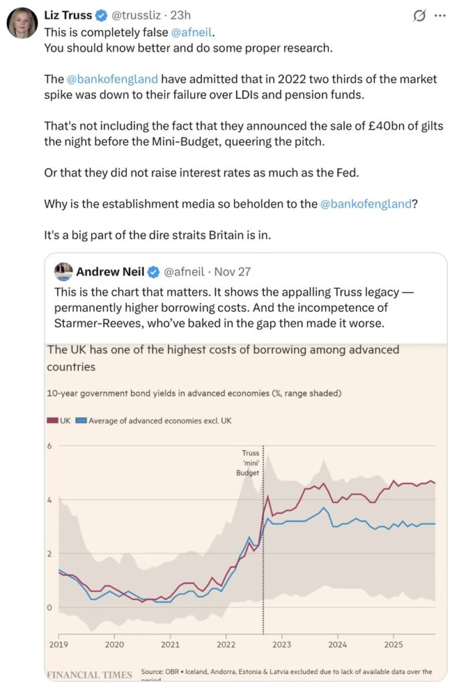
Task: Open Andrew Neil's small profile avatar
Action: click(64, 271)
